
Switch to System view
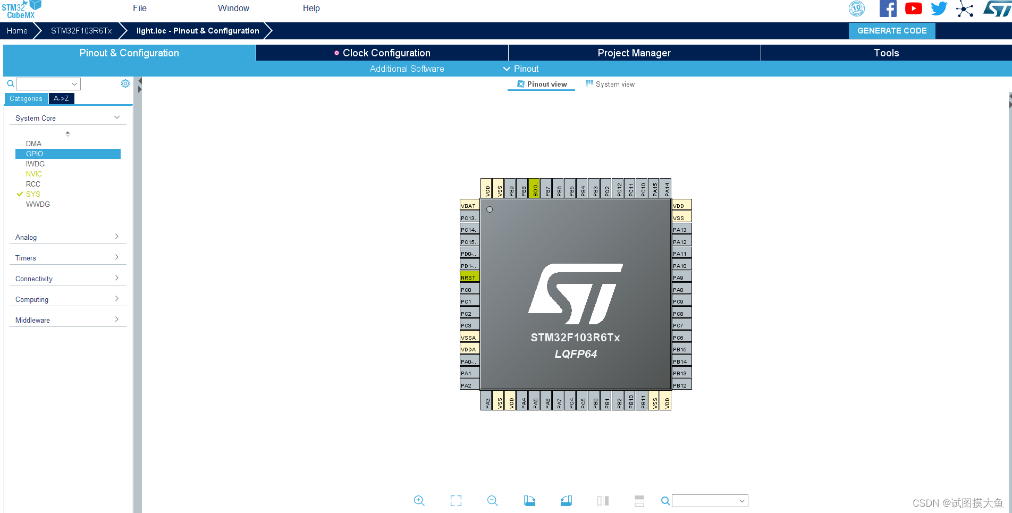click(x=610, y=84)
